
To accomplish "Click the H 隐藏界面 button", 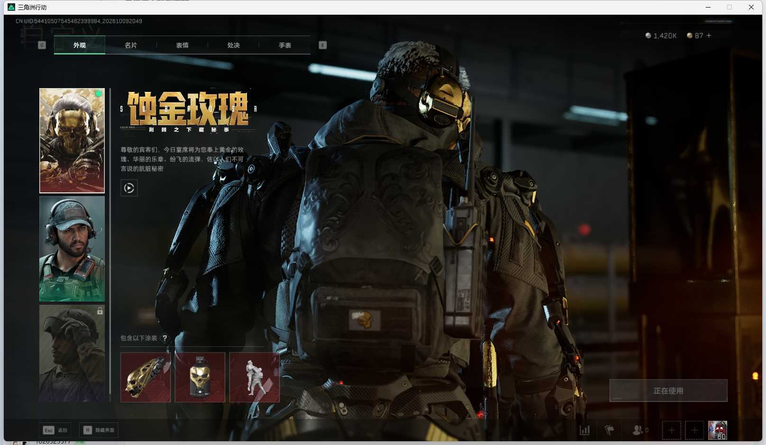I will coord(99,430).
